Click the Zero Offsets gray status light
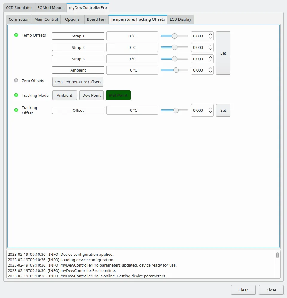 coord(16,81)
